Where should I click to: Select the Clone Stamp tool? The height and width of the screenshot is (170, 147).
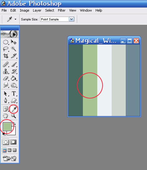pyautogui.click(x=6, y=71)
